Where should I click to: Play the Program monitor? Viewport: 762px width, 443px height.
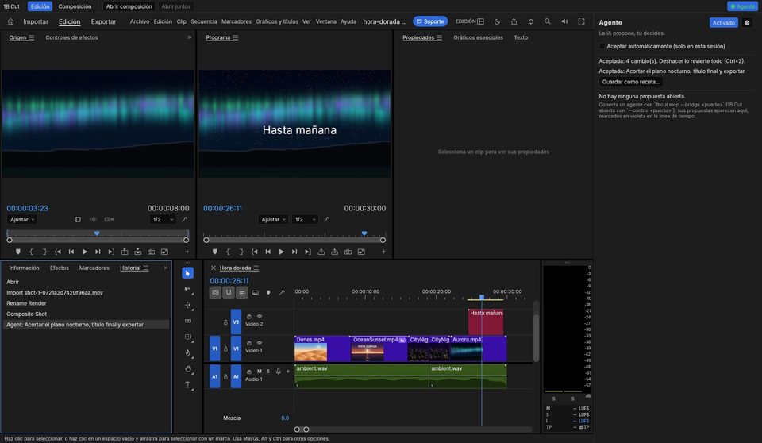tap(281, 252)
